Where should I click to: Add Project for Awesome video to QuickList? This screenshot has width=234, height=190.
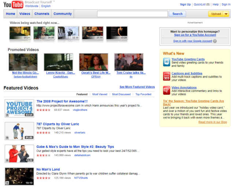pos(7,115)
